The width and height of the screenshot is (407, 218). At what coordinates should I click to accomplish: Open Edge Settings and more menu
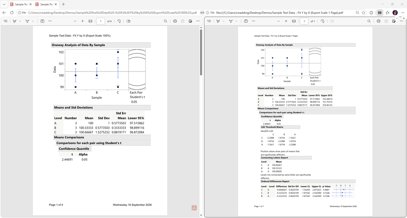(403, 13)
